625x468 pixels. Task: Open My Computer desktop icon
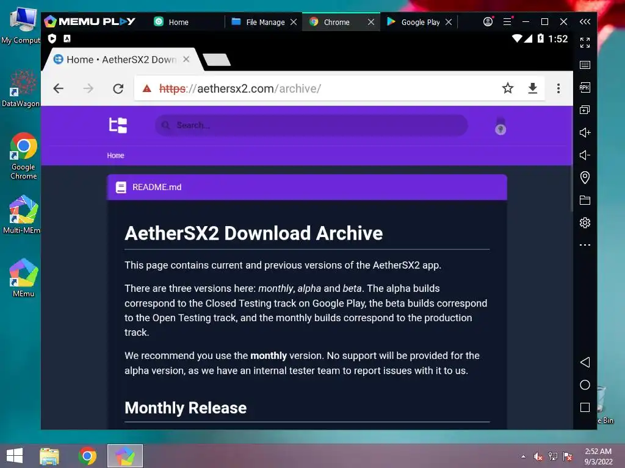tap(21, 24)
